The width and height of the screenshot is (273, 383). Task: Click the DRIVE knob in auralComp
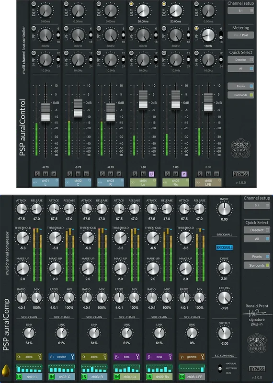coord(224,268)
